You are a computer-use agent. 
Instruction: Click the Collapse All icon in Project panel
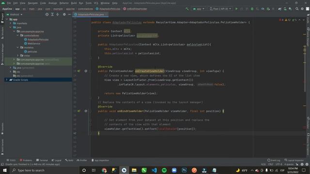[x=58, y=14]
